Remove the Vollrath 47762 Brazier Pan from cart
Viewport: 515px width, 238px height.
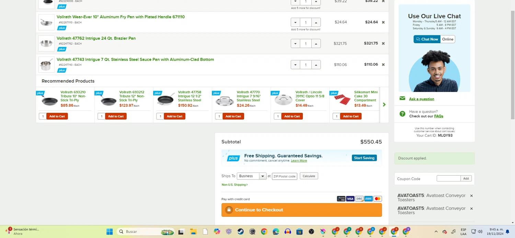tap(383, 44)
